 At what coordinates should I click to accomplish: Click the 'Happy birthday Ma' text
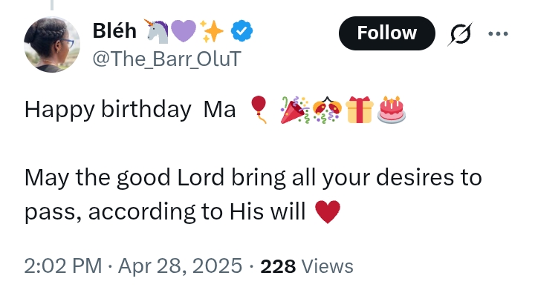pyautogui.click(x=130, y=110)
